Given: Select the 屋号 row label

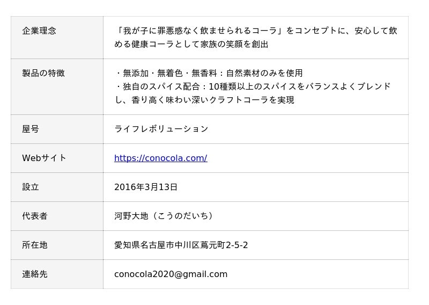Looking at the screenshot, I should click(31, 129).
